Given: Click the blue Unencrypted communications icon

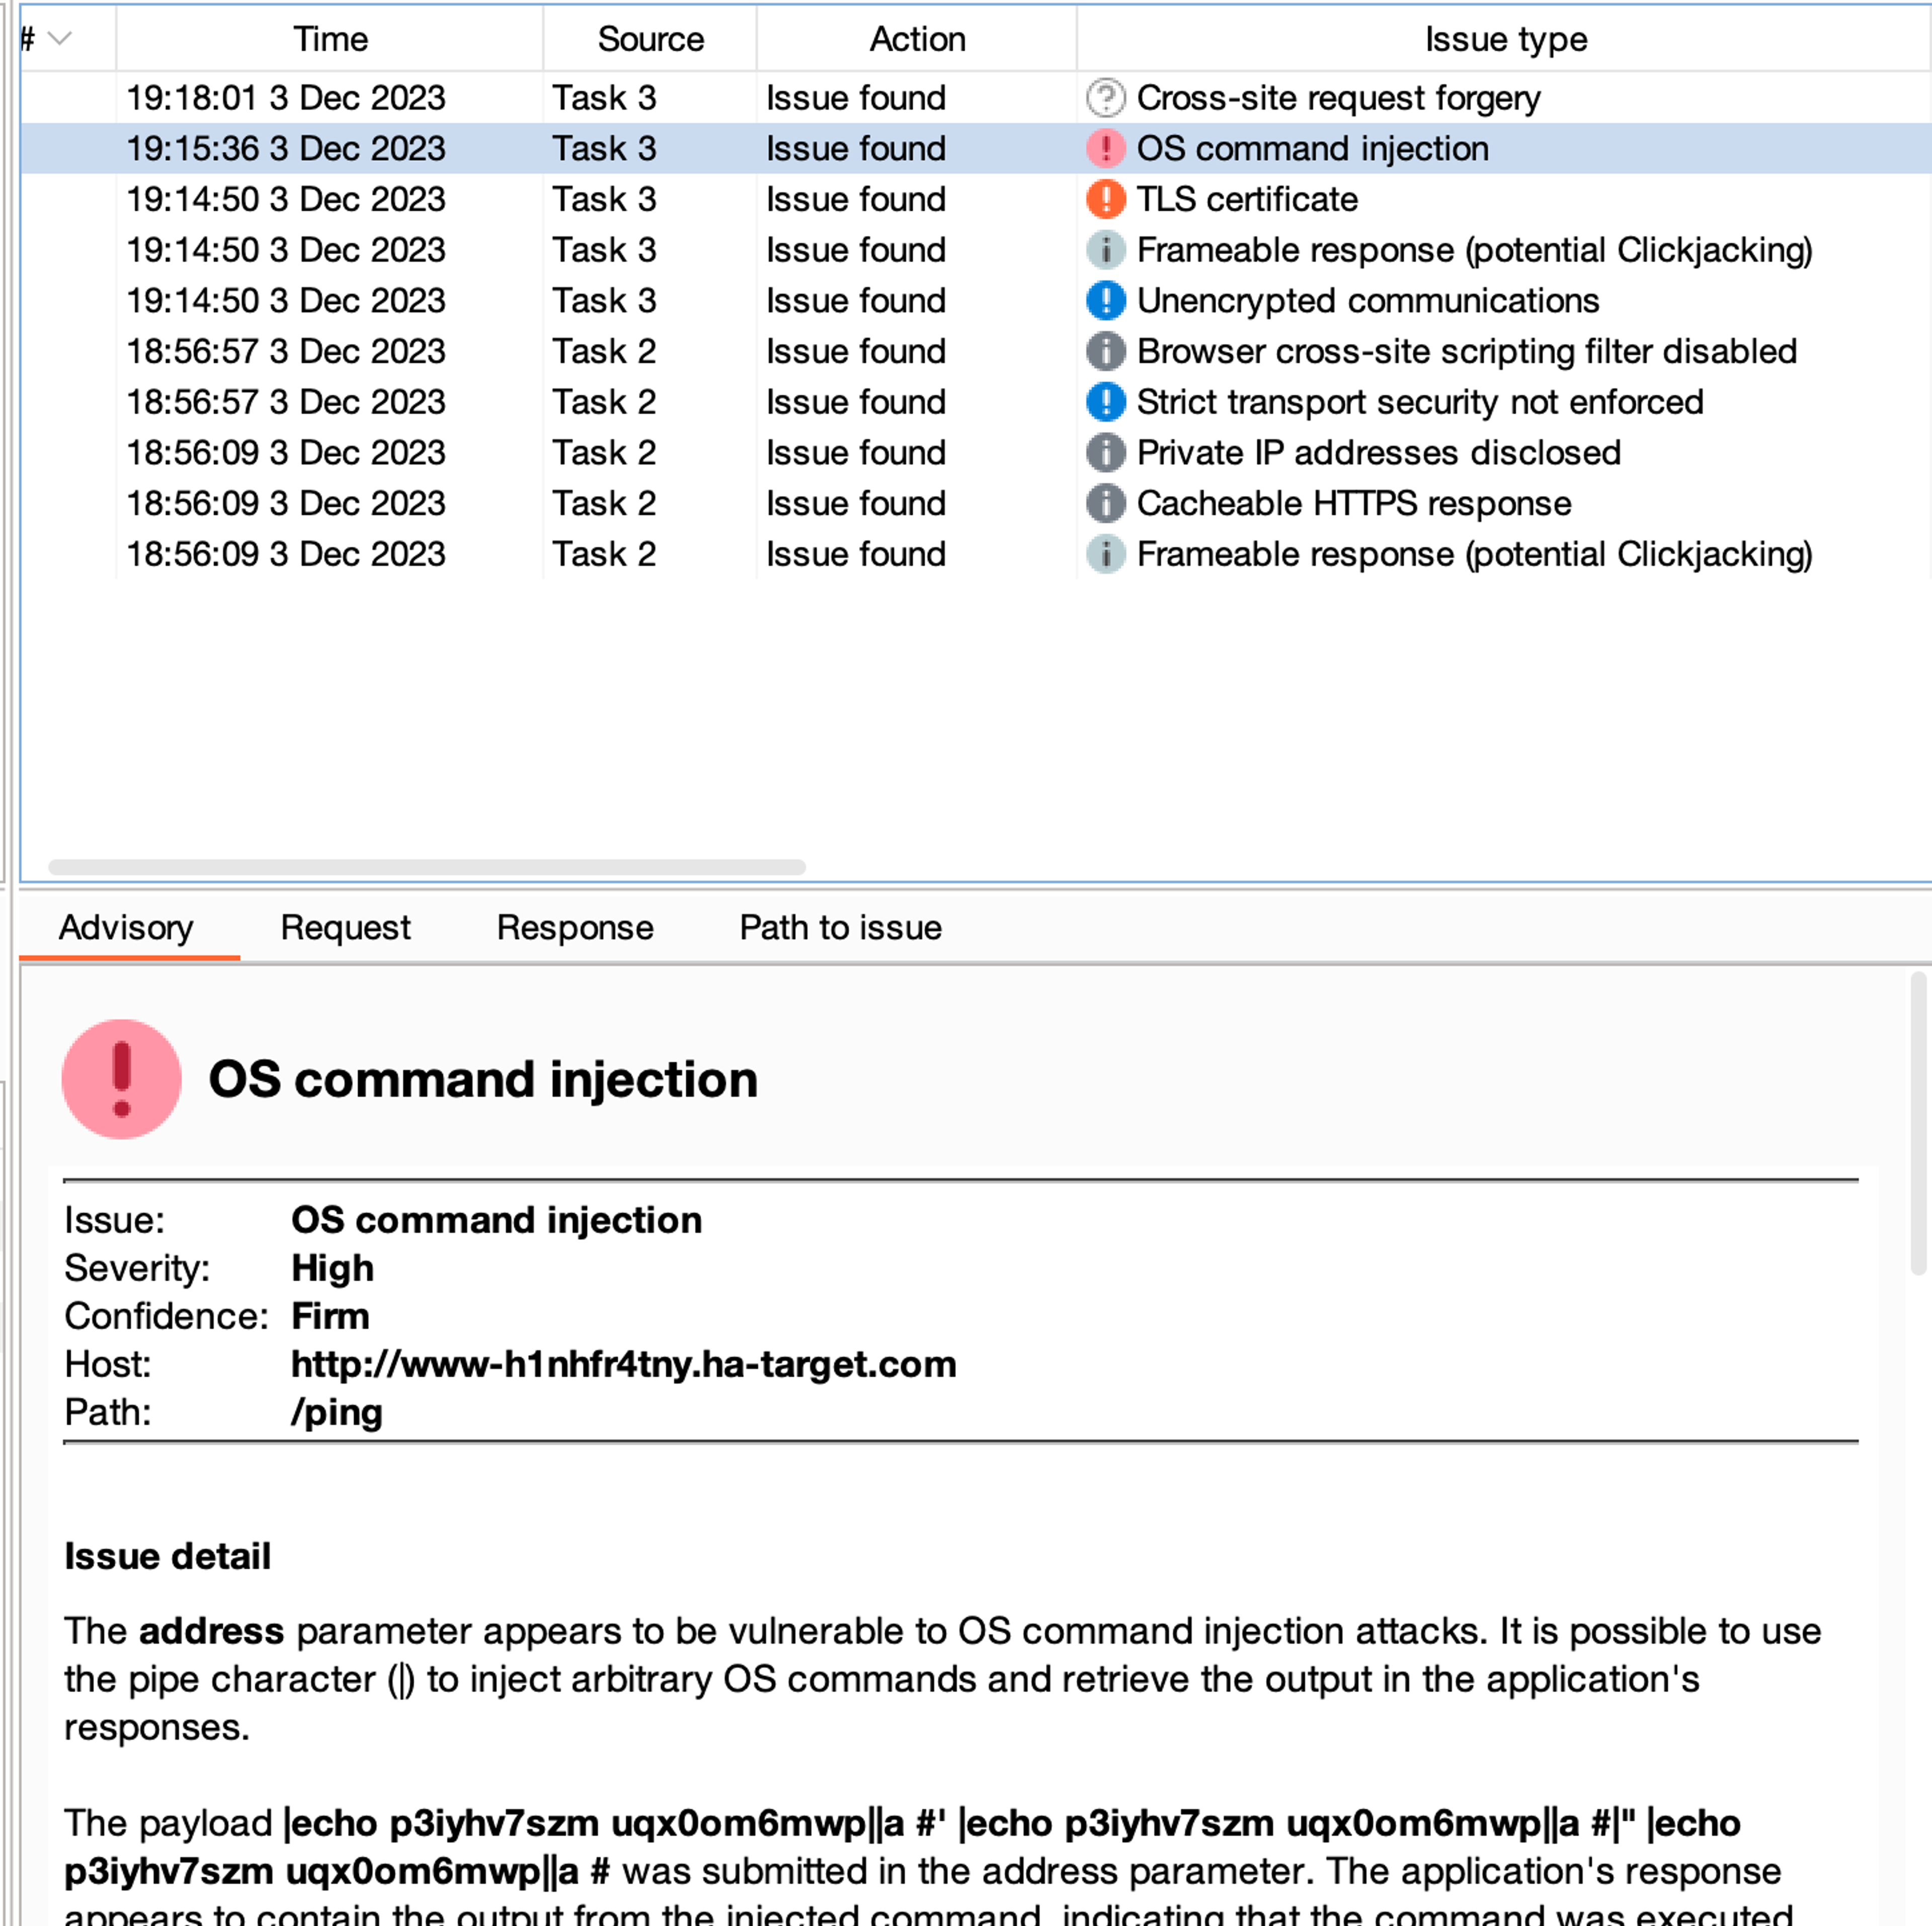Looking at the screenshot, I should pyautogui.click(x=1105, y=300).
